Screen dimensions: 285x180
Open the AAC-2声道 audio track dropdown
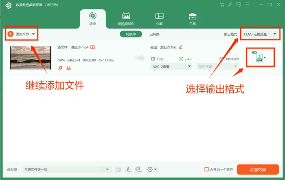click(x=171, y=66)
